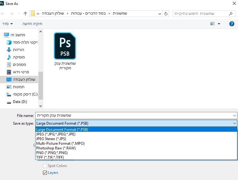This screenshot has width=238, height=180.
Task: Open מוסיקה music folder
Action: (16, 57)
